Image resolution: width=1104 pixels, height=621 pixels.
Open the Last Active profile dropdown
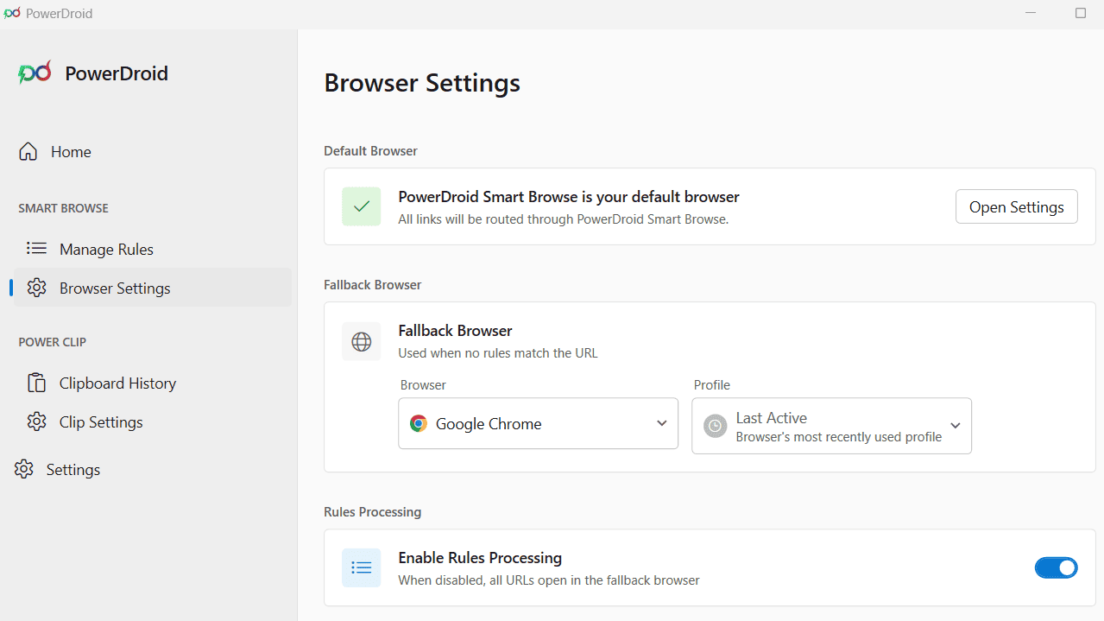[831, 426]
